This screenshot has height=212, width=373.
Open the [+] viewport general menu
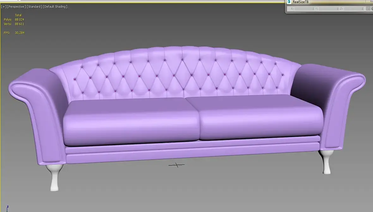point(3,7)
